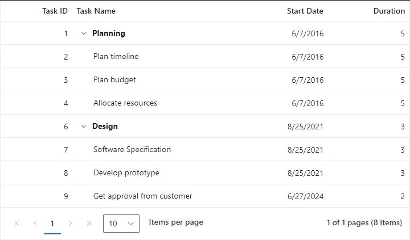Select Get approval from customer row

pyautogui.click(x=143, y=196)
